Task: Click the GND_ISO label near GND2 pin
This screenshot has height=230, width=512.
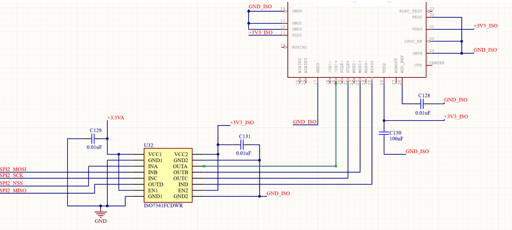Action: 278,193
